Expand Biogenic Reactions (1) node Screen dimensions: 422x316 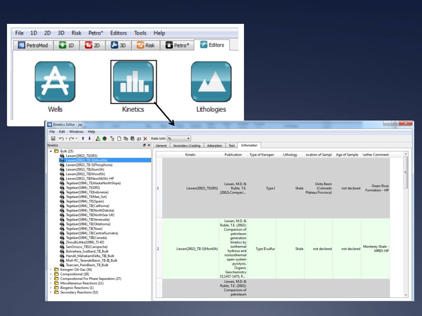click(x=51, y=288)
